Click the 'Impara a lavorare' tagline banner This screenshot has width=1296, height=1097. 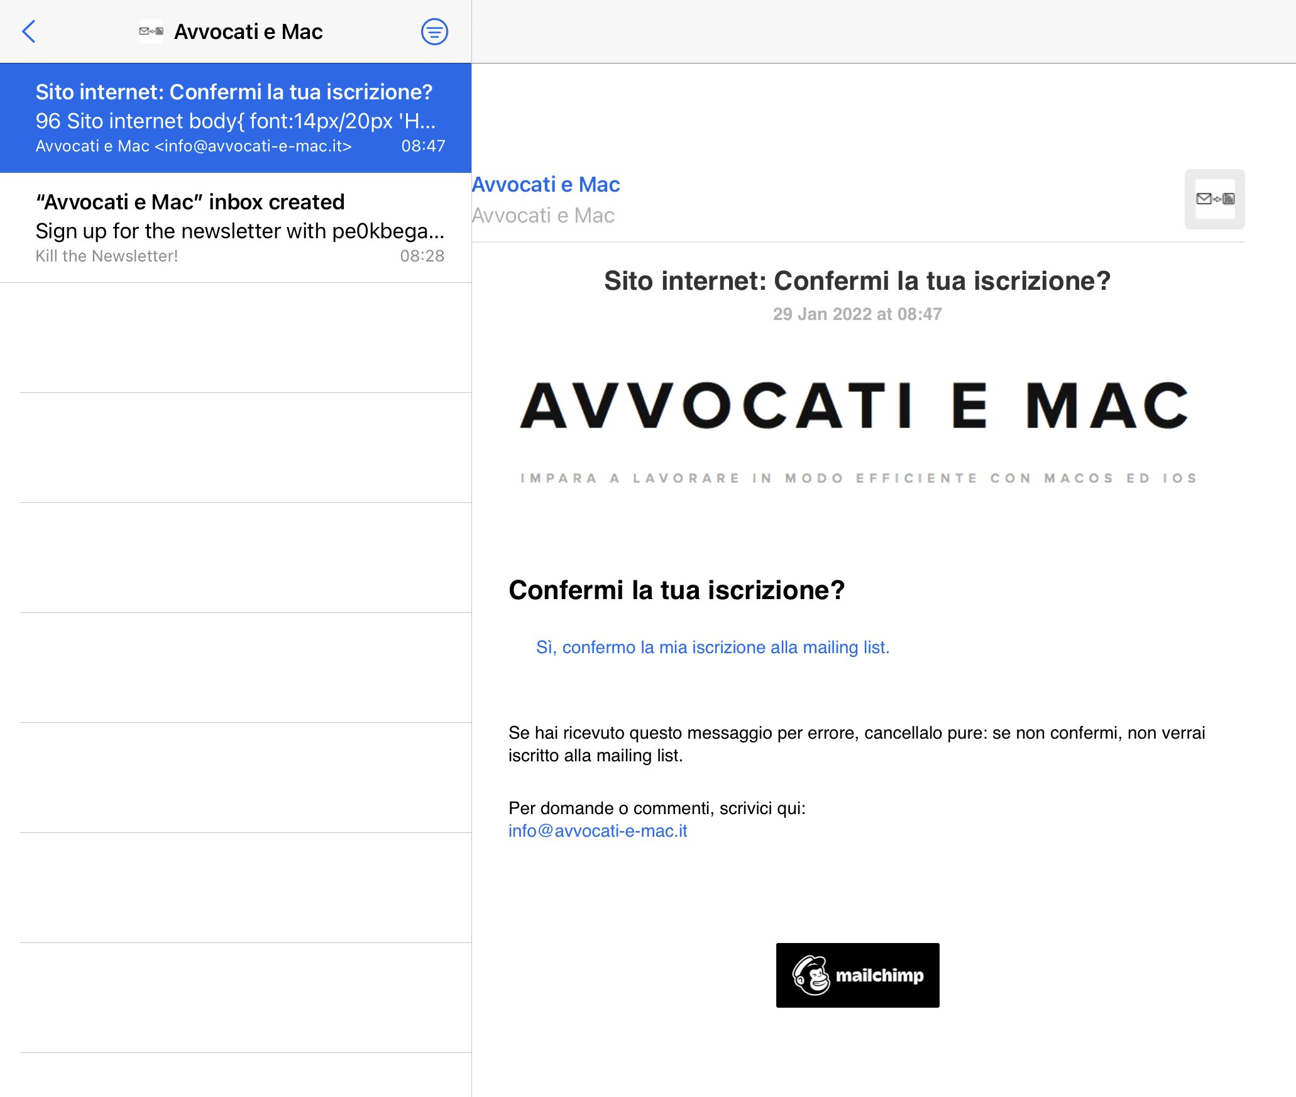pos(859,478)
